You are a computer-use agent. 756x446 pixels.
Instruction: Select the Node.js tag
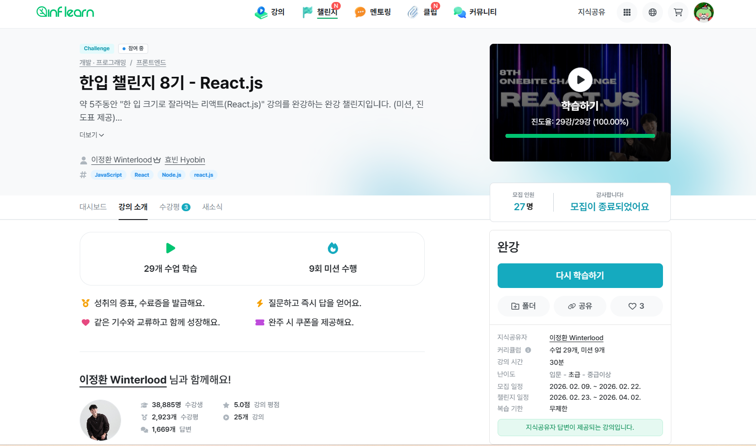(172, 175)
